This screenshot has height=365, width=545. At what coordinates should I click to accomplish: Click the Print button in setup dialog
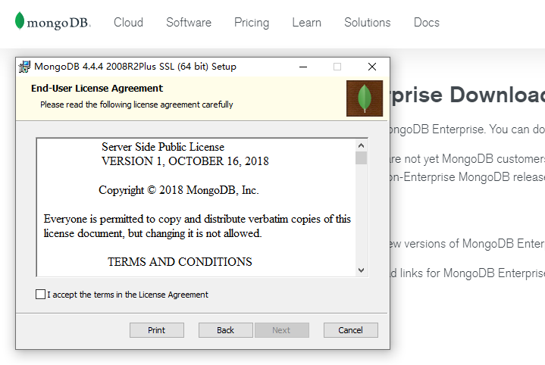157,330
